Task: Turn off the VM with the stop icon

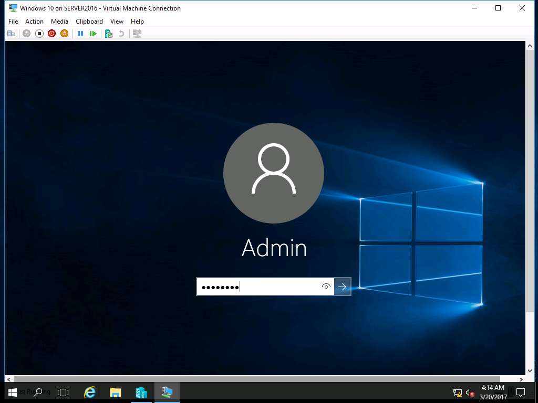Action: (39, 34)
